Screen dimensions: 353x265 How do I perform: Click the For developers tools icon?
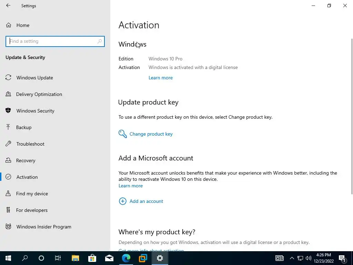(x=8, y=210)
